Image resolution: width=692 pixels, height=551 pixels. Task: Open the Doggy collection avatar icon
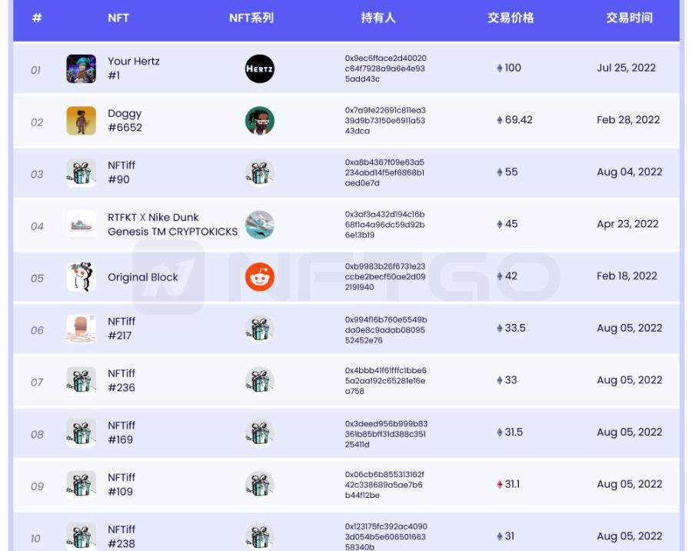[x=259, y=121]
